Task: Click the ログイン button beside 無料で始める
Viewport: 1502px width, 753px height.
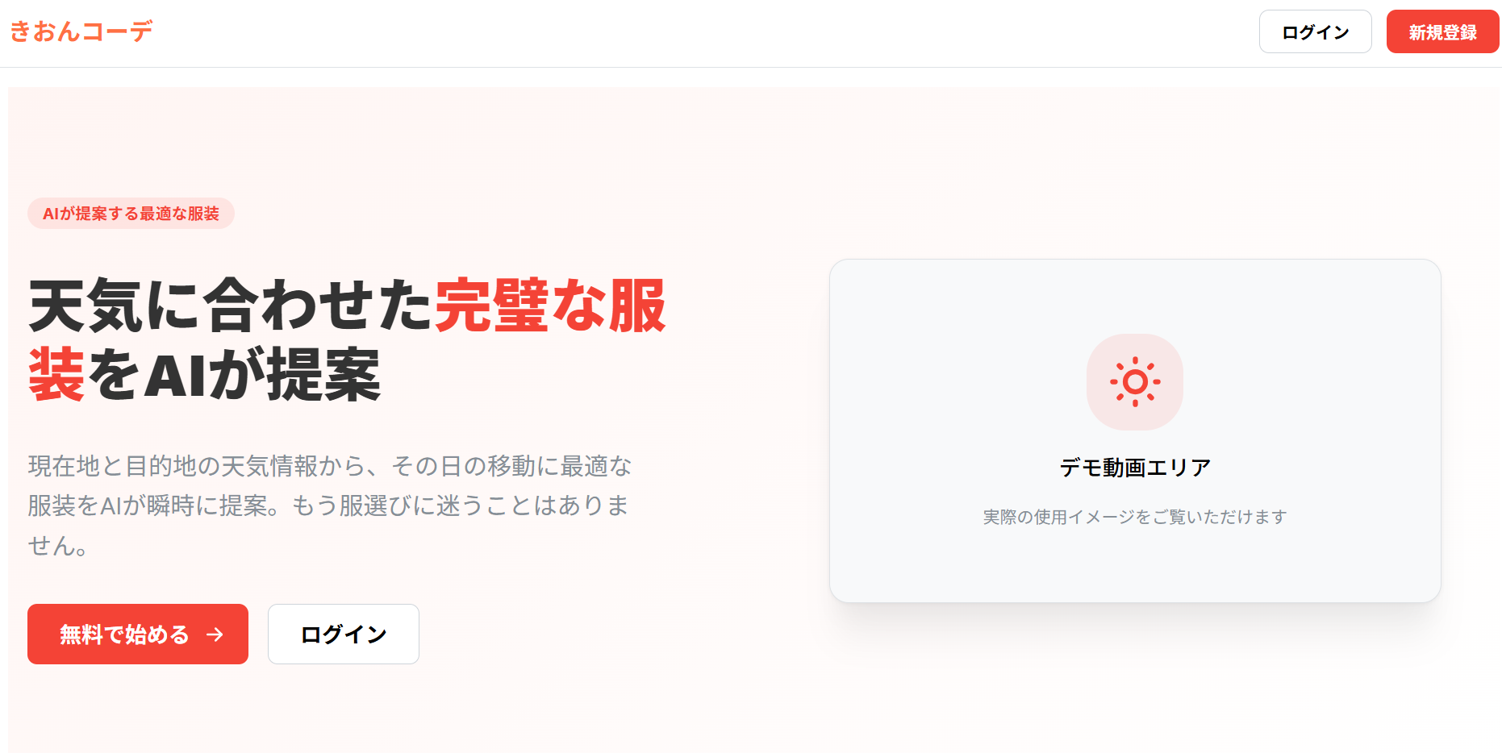Action: click(x=344, y=634)
